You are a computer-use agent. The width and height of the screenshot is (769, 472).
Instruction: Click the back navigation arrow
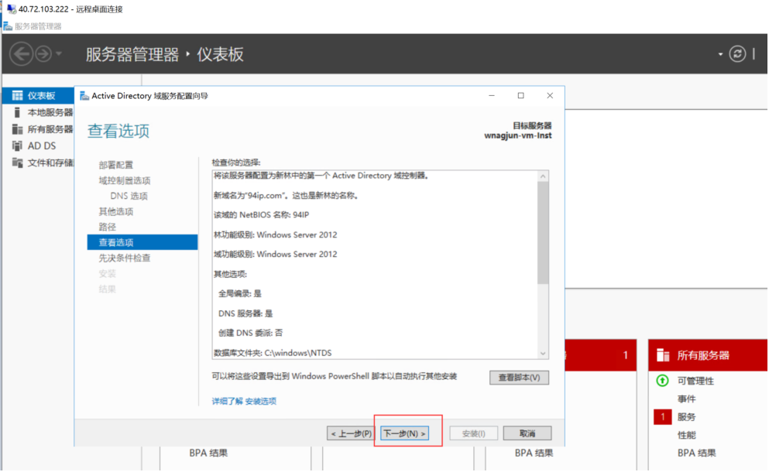[x=22, y=53]
